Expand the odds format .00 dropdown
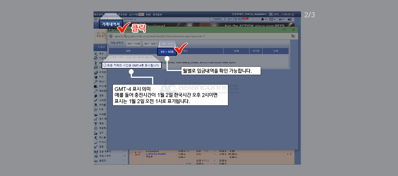 tap(281, 19)
